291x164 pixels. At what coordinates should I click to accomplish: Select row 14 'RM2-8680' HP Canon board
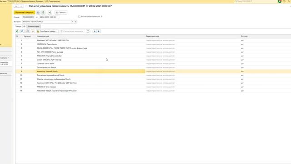click(x=153, y=91)
